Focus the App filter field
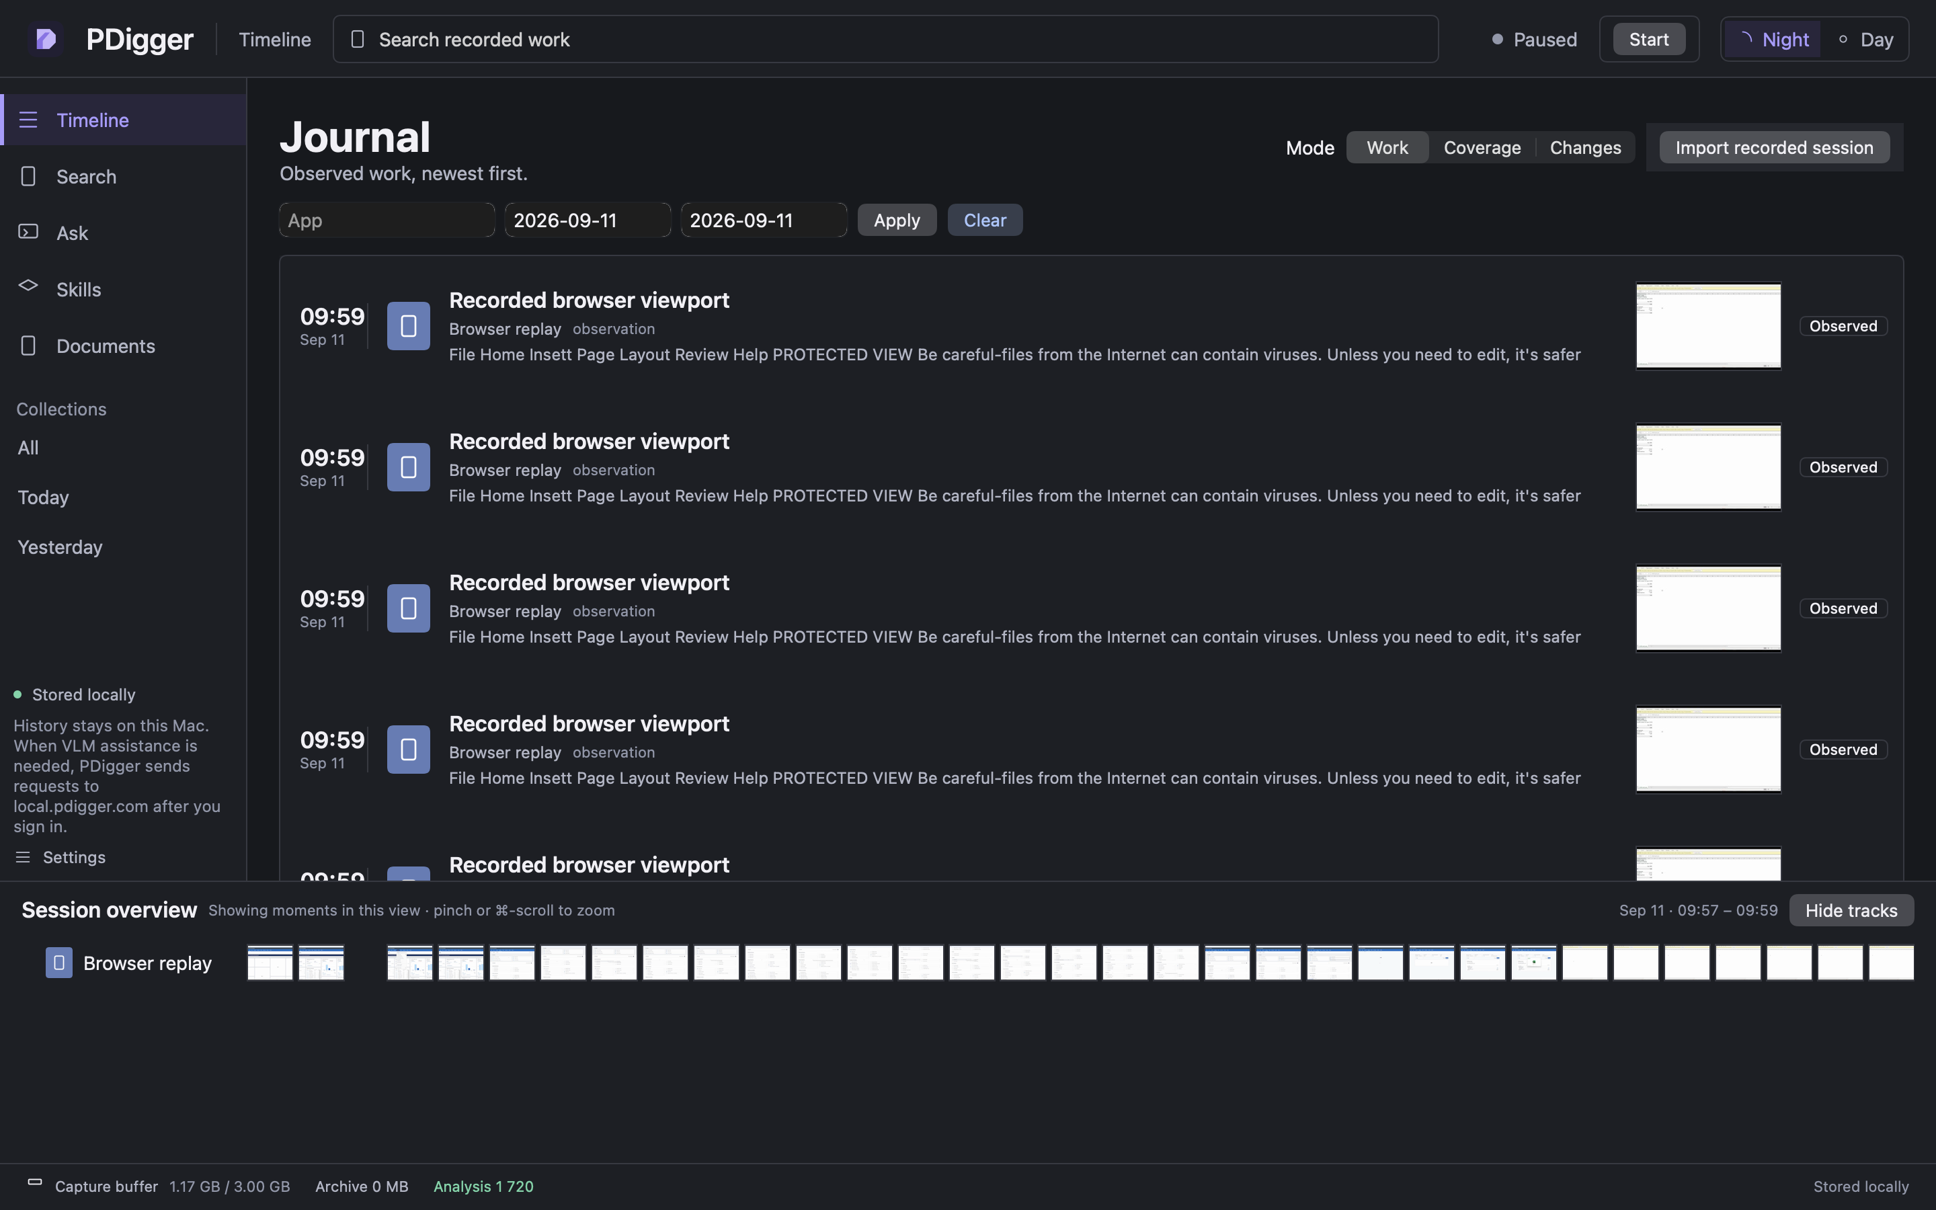 click(387, 220)
